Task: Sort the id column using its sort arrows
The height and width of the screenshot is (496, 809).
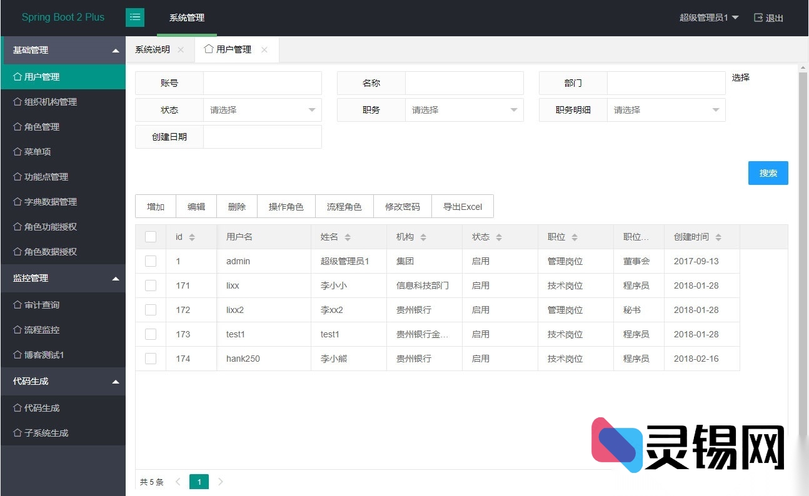Action: pyautogui.click(x=191, y=237)
